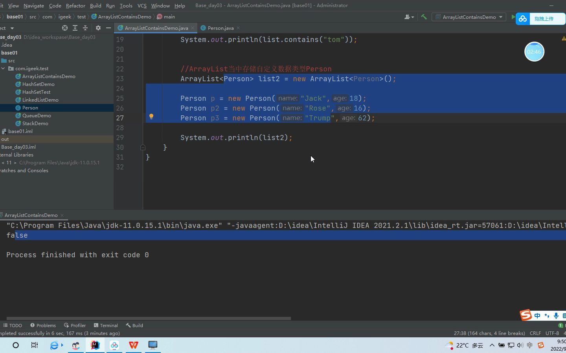The image size is (566, 353).
Task: Open the View menu
Action: point(13,5)
